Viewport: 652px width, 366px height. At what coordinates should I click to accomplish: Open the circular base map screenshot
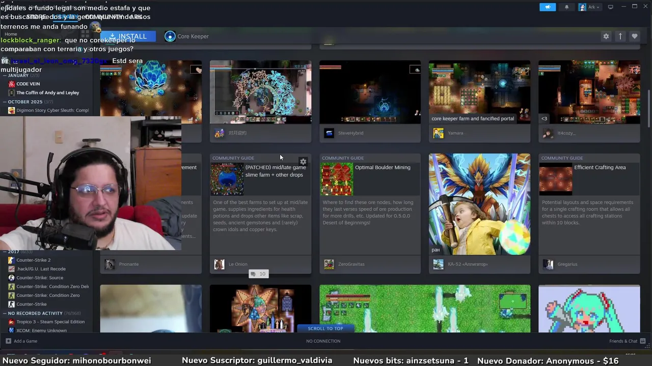(x=260, y=92)
